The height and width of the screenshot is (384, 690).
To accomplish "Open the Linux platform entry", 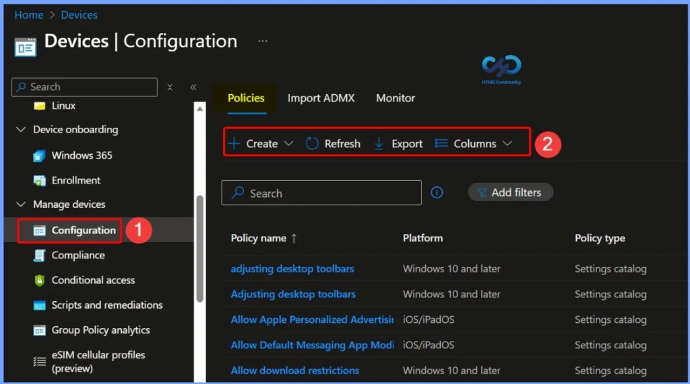I will (63, 106).
